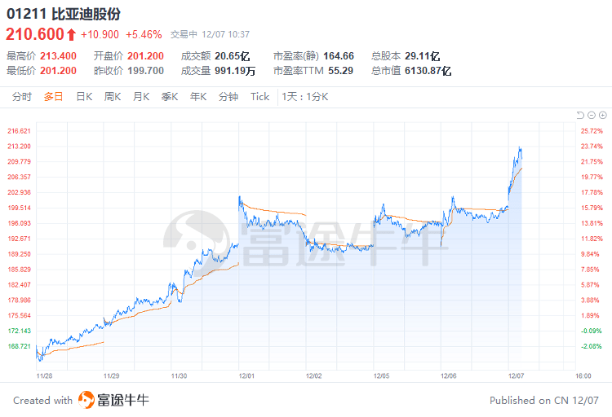
Task: Click the 12/02 date marker on the time axis
Action: click(314, 376)
